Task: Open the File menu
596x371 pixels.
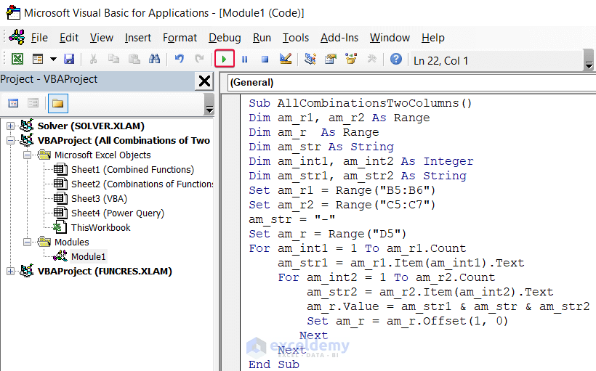Action: pos(39,38)
